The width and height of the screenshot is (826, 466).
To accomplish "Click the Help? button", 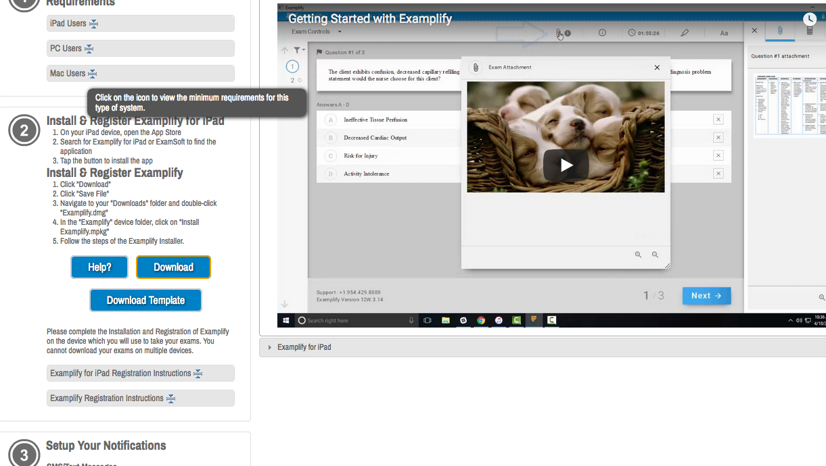I will 99,267.
